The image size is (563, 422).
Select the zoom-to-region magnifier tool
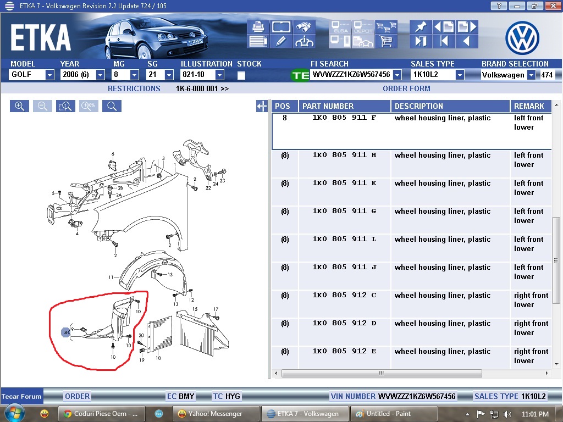[x=65, y=106]
